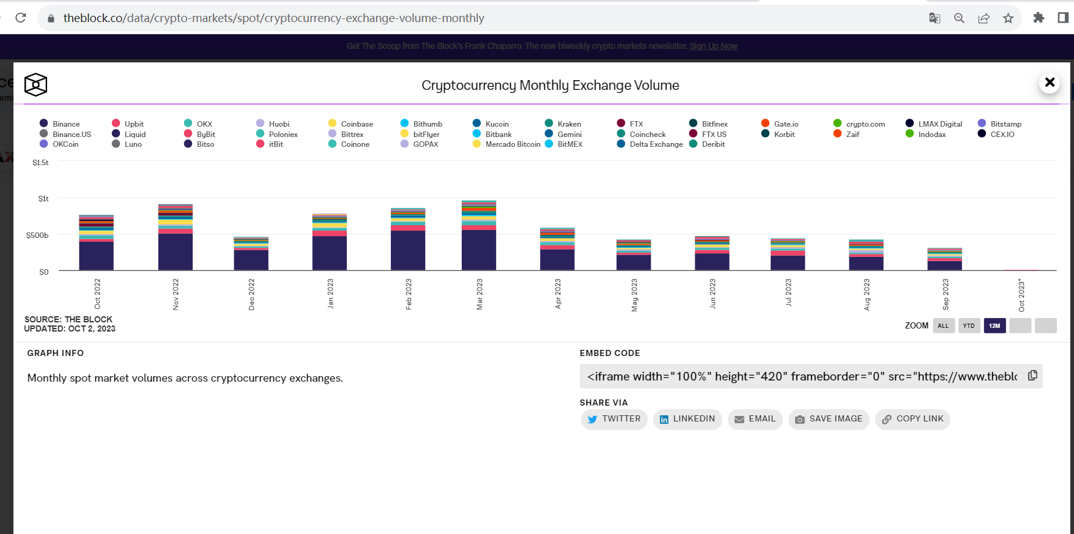Screen dimensions: 1074x534
Task: Toggle Binance series in legend
Action: pos(60,124)
